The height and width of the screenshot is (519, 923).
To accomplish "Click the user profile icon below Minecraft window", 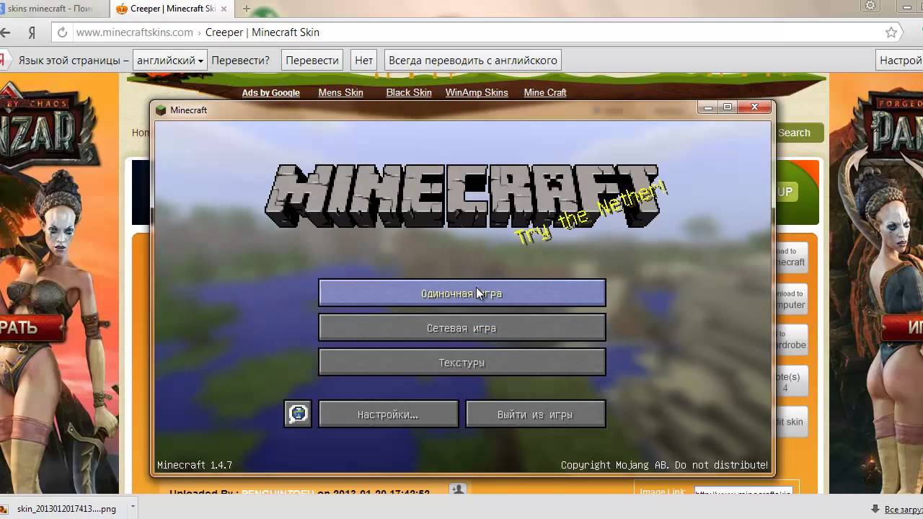I will click(x=458, y=489).
